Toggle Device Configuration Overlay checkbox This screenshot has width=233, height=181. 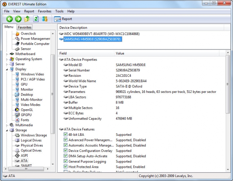66,150
